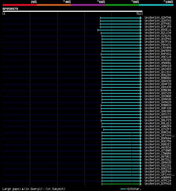Pick the UniRef100_B8BD60 label
176x191 pixels.
158,78
